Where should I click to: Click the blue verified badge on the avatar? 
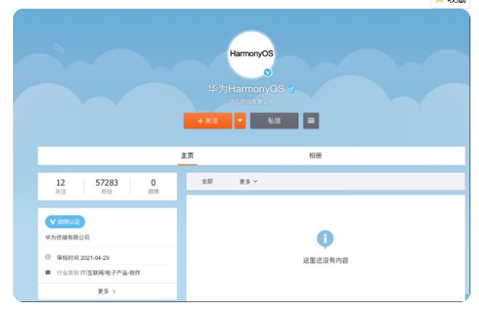click(x=267, y=73)
